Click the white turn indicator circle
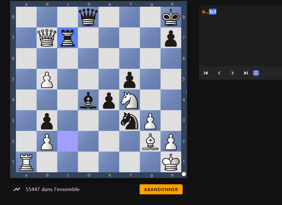This screenshot has width=282, height=205. click(x=184, y=174)
